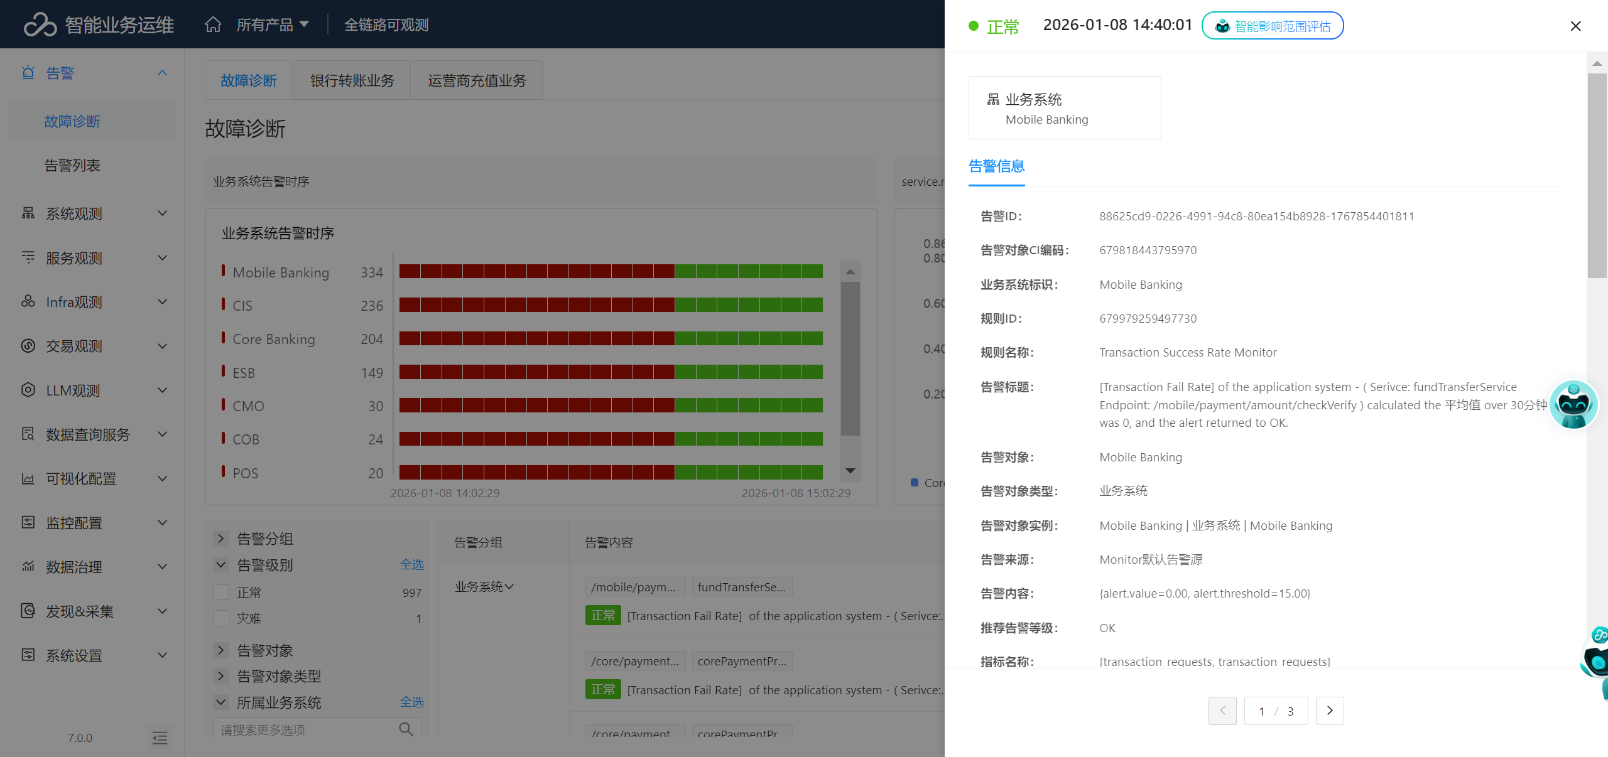Check the 灾难 alert level checkbox
The height and width of the screenshot is (757, 1608).
(221, 618)
